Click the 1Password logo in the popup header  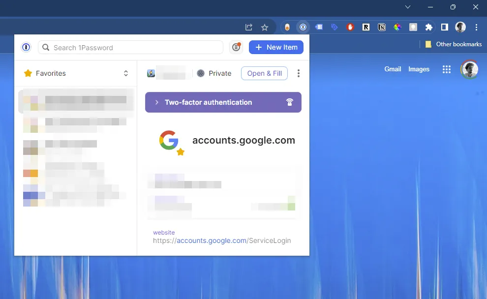26,47
